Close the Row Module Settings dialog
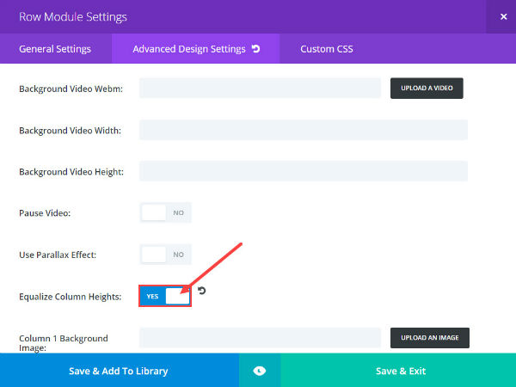 pyautogui.click(x=503, y=16)
